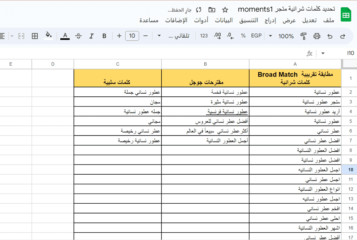Select cell افخم عطر نسائي
Screen dimensions: 357x240
(x=295, y=209)
